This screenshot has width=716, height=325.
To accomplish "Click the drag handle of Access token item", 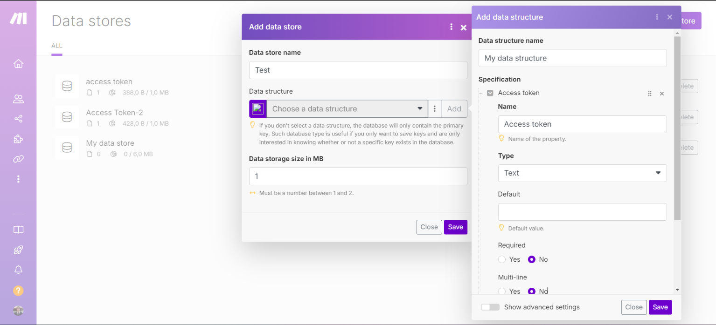I will 650,94.
